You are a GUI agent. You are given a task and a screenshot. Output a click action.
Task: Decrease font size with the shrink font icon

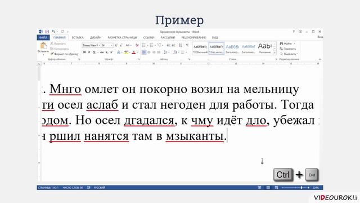[x=121, y=45]
